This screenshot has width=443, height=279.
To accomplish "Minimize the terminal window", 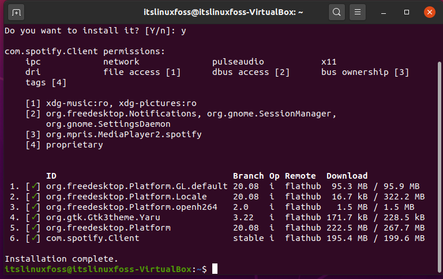I will (384, 13).
